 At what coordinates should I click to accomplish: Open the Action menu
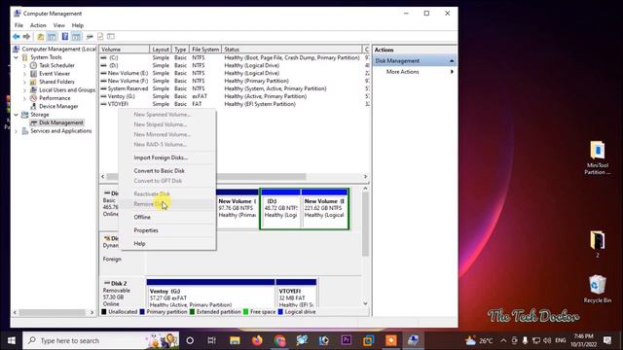[x=38, y=25]
